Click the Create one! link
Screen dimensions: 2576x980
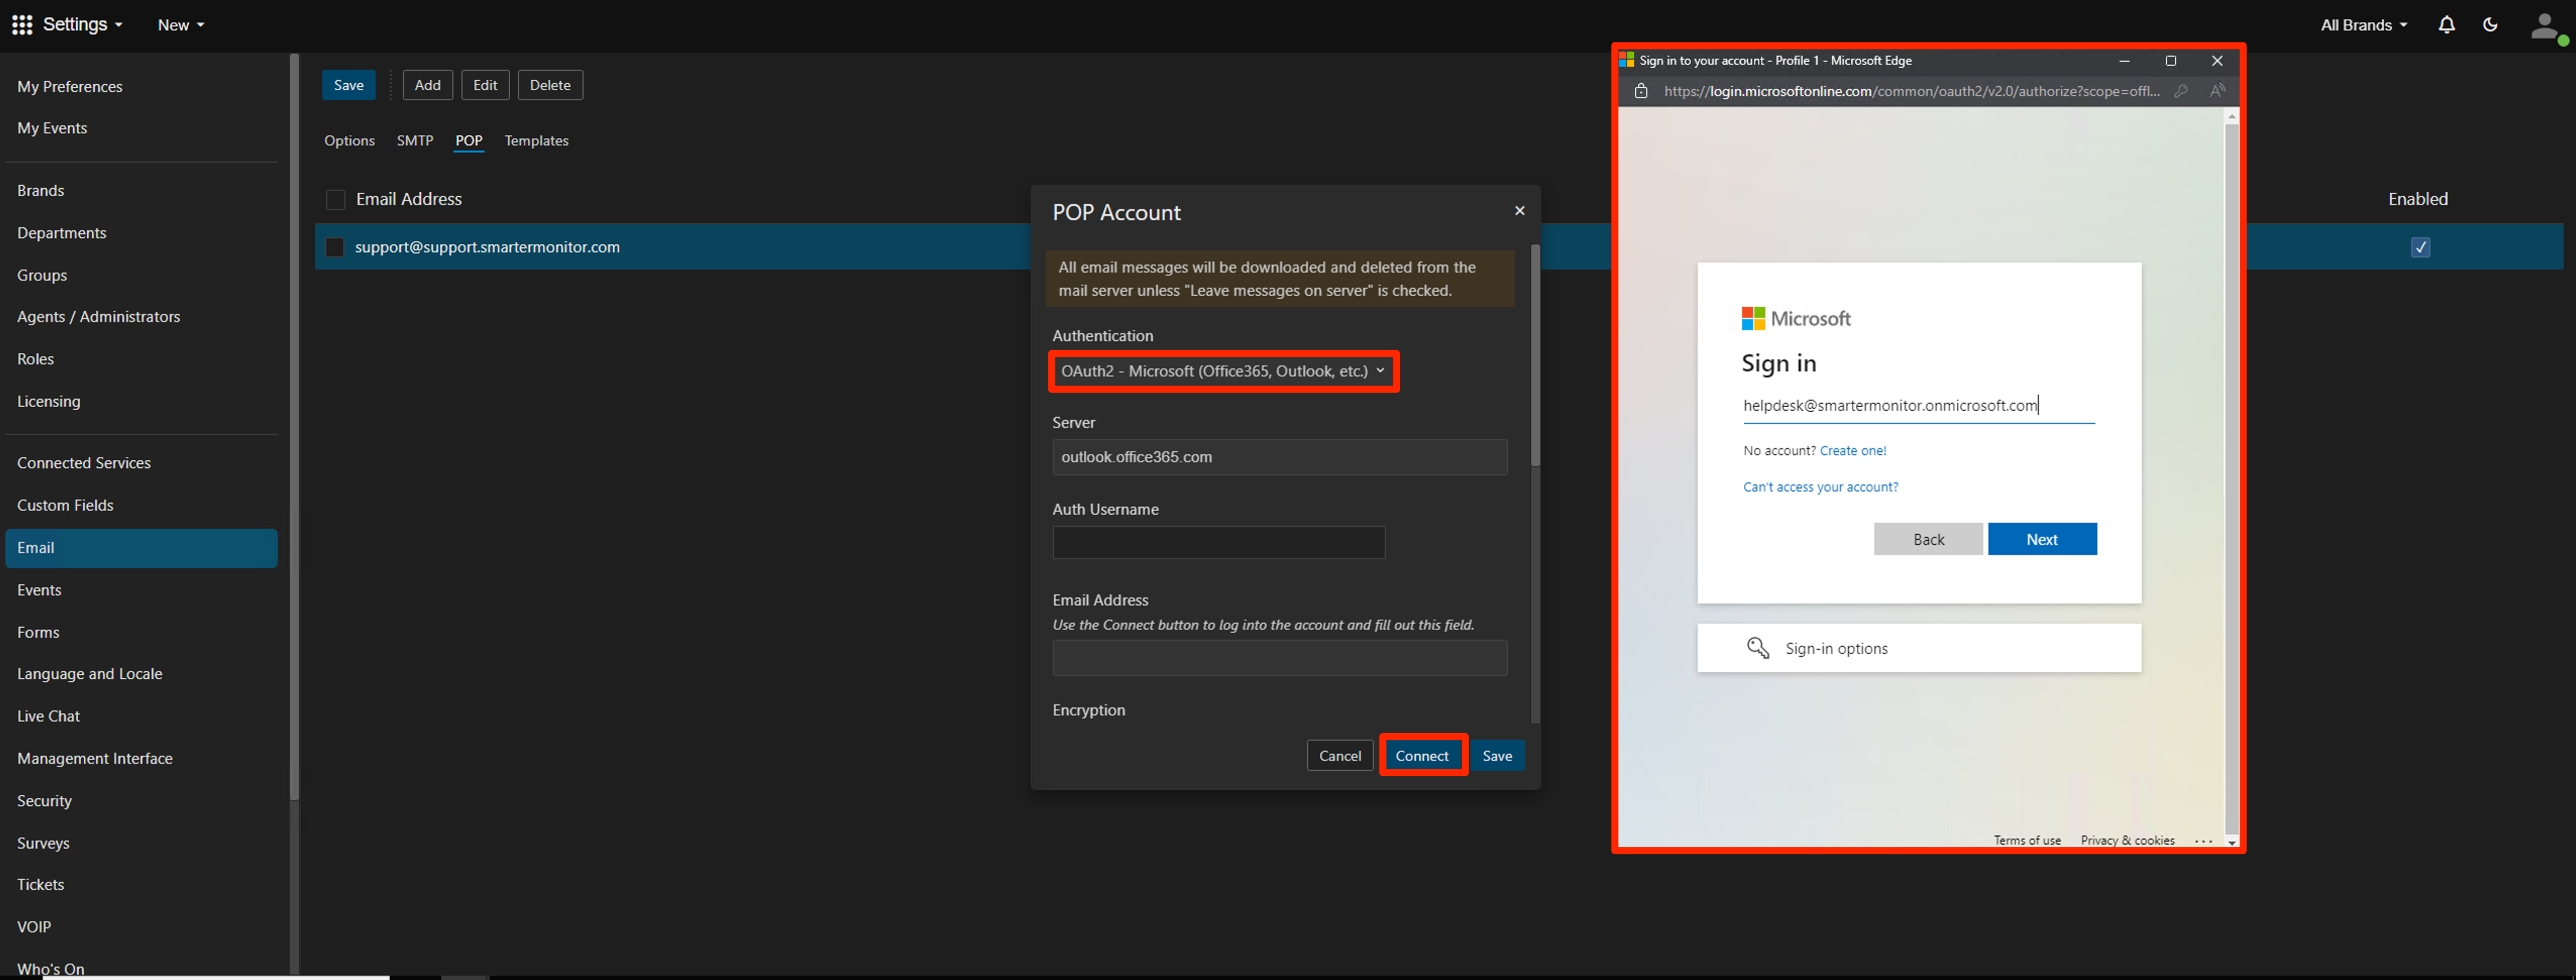click(1853, 451)
